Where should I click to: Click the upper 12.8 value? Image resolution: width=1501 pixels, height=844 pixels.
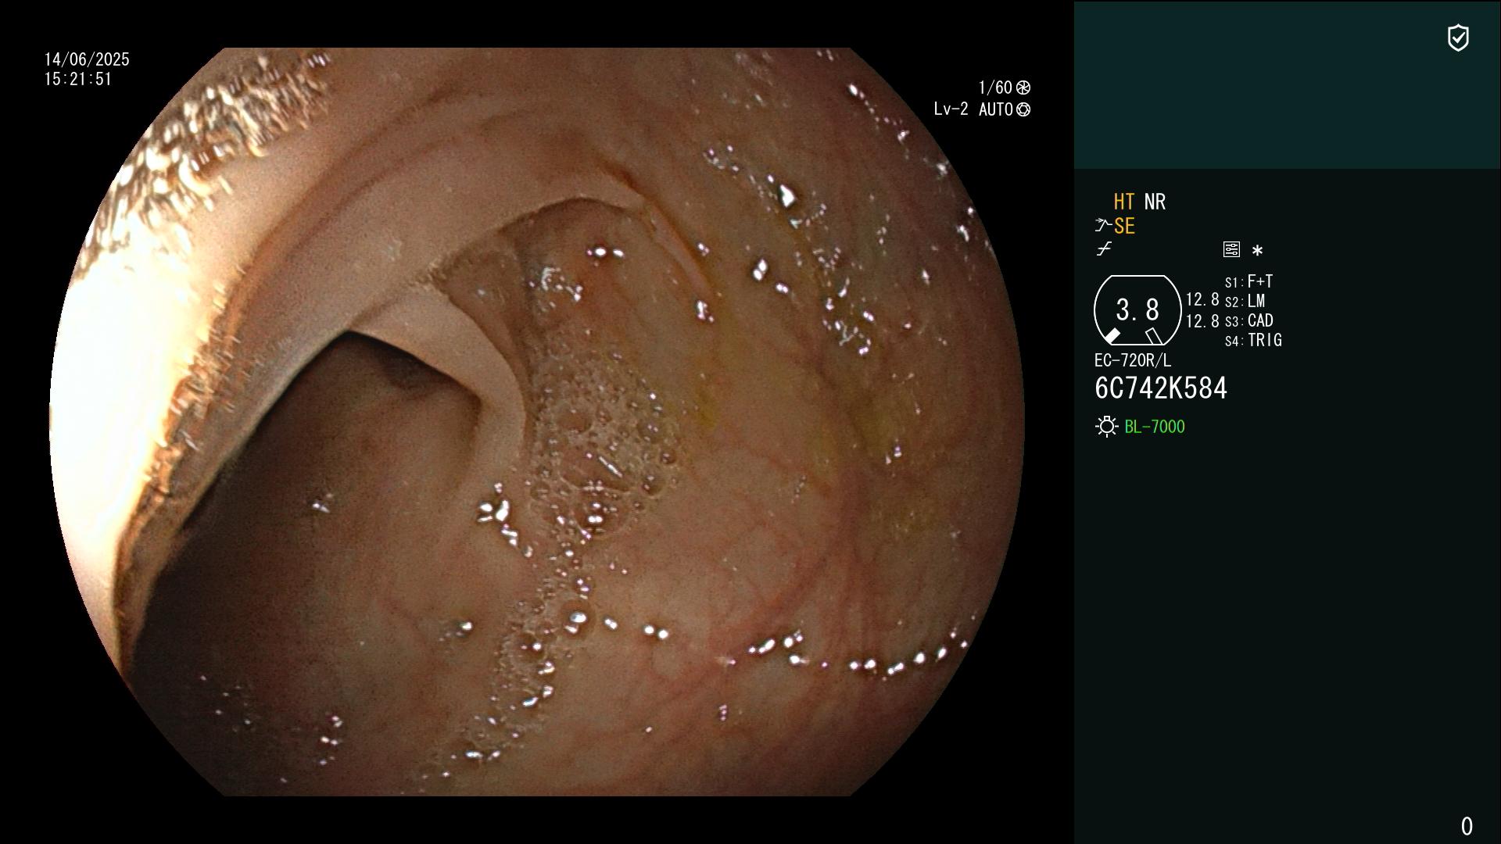[x=1202, y=299]
